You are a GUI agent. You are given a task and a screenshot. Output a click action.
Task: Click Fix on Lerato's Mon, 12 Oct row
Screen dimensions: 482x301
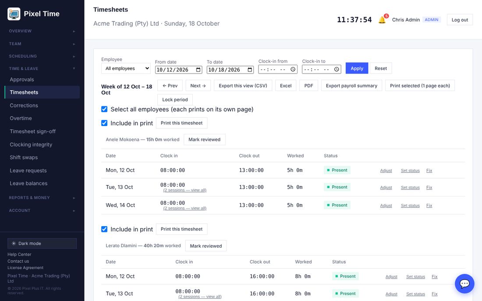tap(434, 277)
